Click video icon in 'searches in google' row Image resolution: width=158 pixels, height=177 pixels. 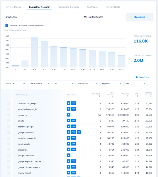click(x=68, y=138)
